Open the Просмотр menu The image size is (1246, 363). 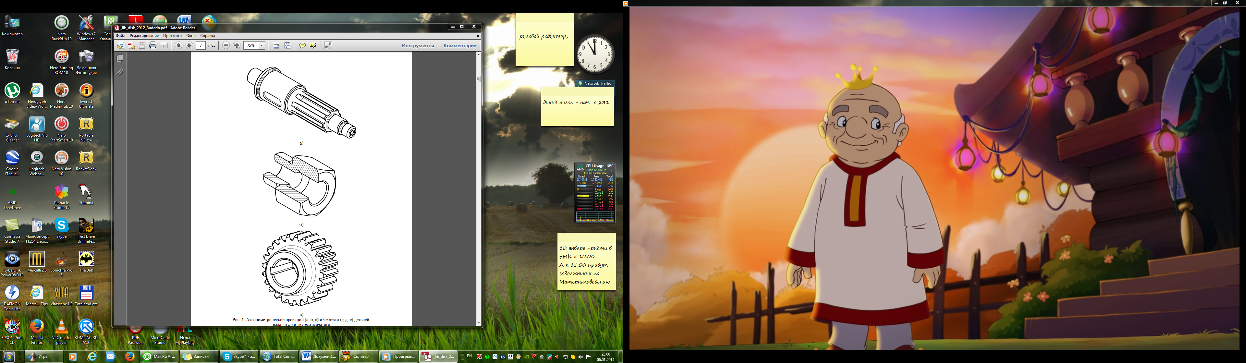172,36
